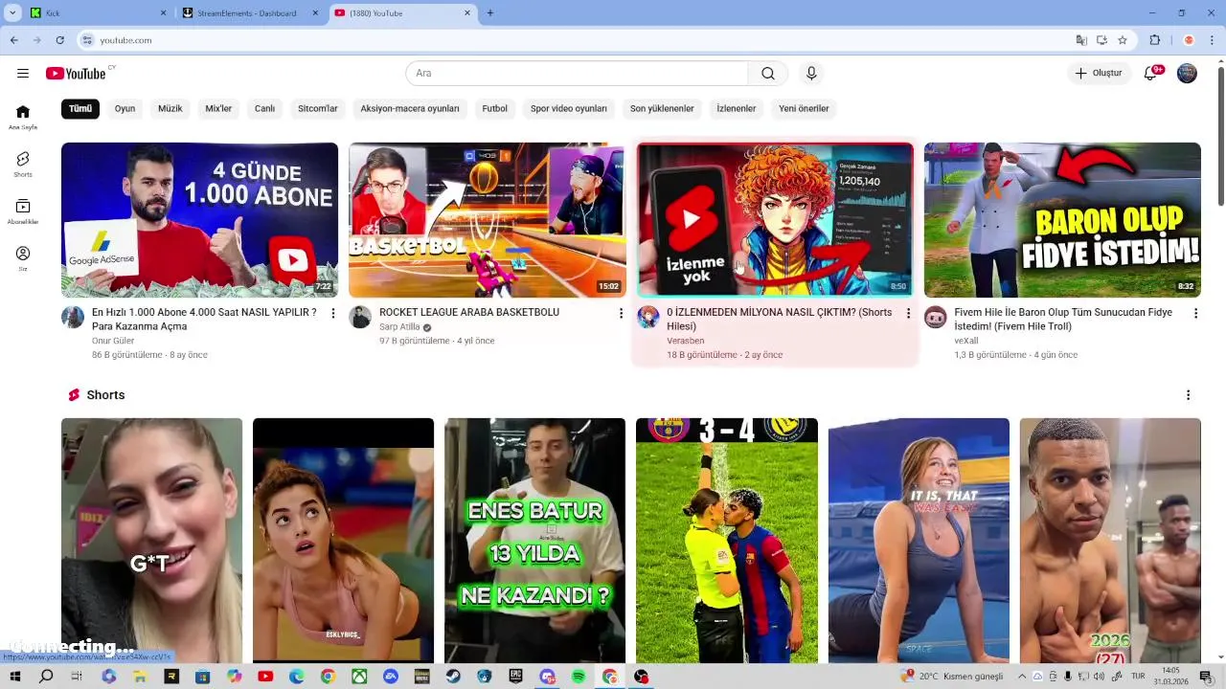Open the Windows Start menu
Viewport: 1226px width, 689px height.
coord(14,677)
